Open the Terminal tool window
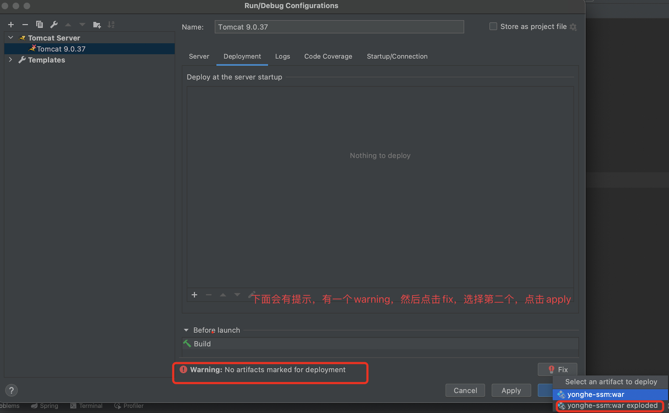The image size is (669, 413). tap(87, 406)
